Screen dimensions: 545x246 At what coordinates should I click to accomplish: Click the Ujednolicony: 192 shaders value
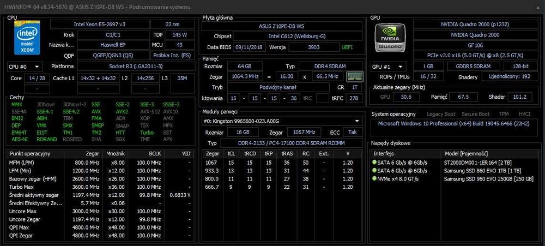point(509,76)
